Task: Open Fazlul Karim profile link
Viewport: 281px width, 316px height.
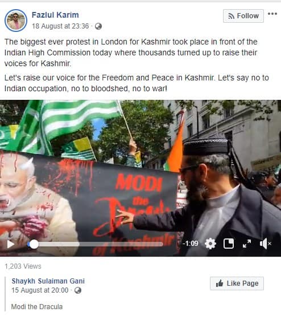Action: point(55,15)
